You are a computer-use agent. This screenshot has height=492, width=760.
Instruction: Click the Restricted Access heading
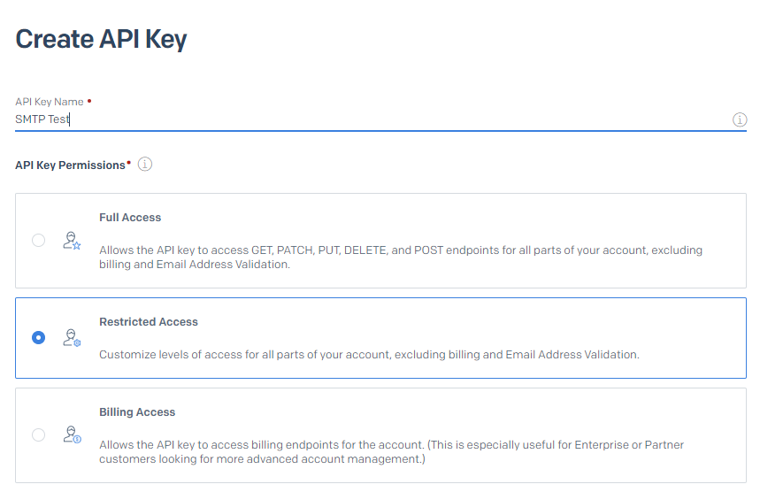[149, 322]
